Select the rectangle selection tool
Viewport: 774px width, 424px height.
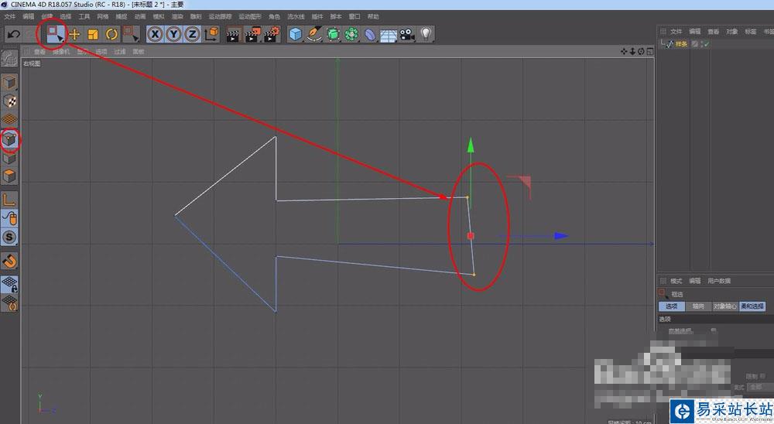[x=55, y=33]
